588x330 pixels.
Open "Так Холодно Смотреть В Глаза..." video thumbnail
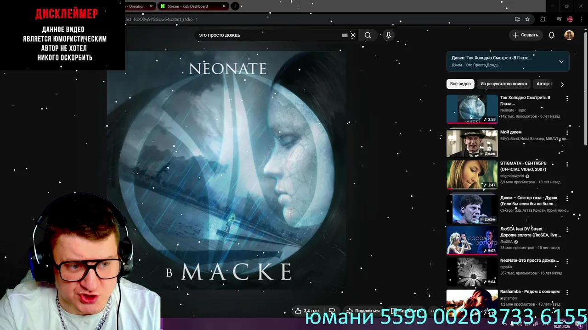tap(472, 109)
